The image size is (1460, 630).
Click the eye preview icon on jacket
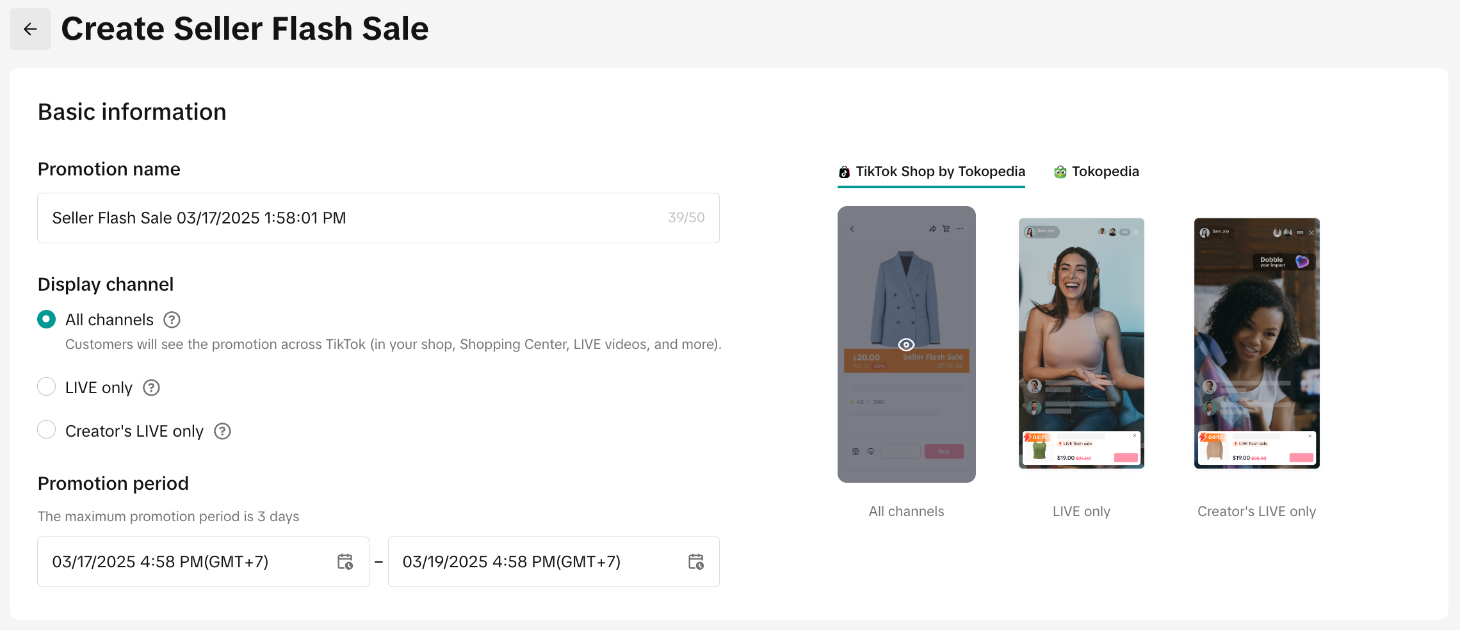point(906,344)
